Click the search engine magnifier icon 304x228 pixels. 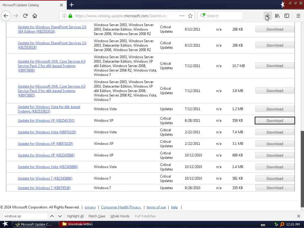203,15
